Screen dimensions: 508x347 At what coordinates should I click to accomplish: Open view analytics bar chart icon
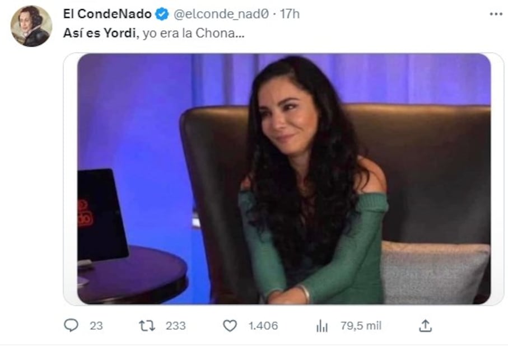point(321,326)
